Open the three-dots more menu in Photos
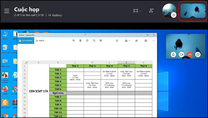This screenshot has height=118, width=208. [x=154, y=41]
